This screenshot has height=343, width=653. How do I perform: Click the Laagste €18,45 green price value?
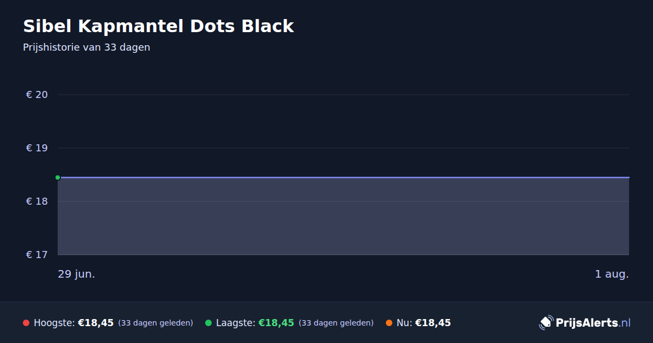coord(276,323)
